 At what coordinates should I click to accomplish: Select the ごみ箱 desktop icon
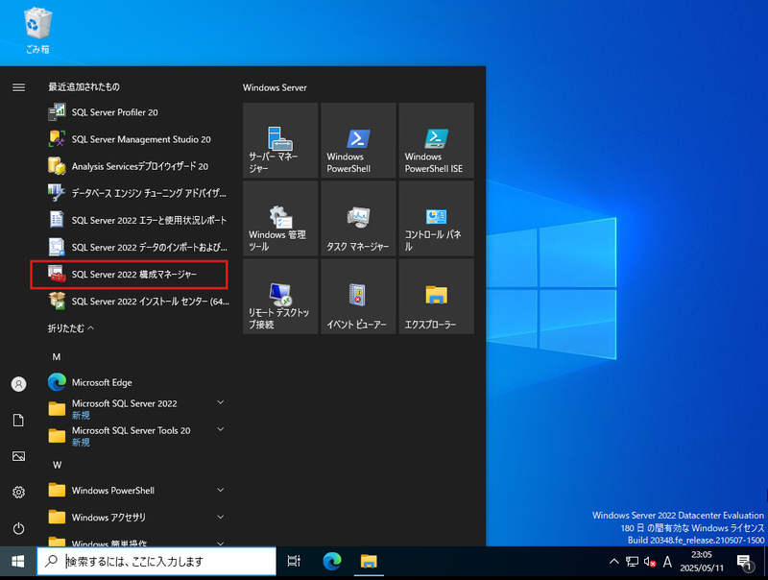tap(37, 31)
